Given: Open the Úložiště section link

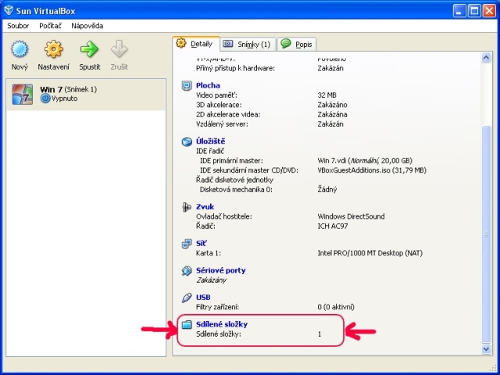Looking at the screenshot, I should [x=210, y=141].
